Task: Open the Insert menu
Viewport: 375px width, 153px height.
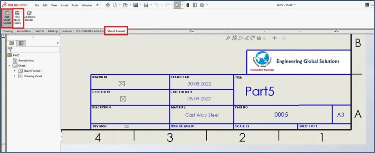Action: (x=64, y=5)
